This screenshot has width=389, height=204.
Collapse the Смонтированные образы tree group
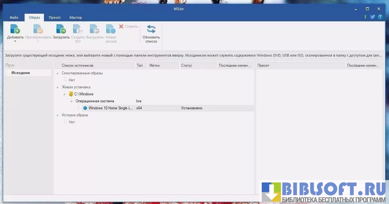click(58, 73)
